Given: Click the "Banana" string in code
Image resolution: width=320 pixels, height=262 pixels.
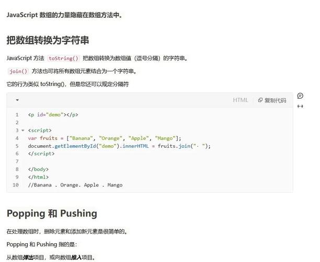Looking at the screenshot, I should [81, 138].
